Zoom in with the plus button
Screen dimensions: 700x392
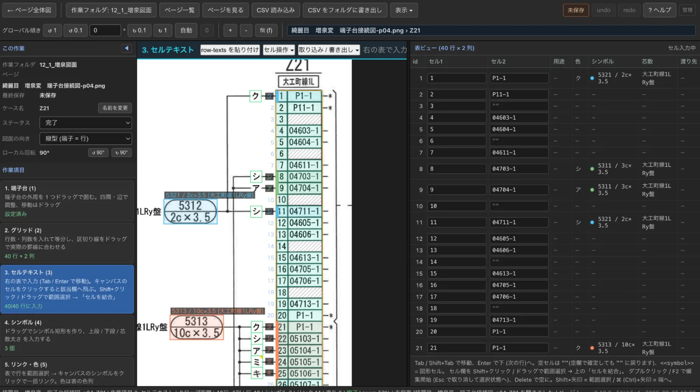click(230, 30)
